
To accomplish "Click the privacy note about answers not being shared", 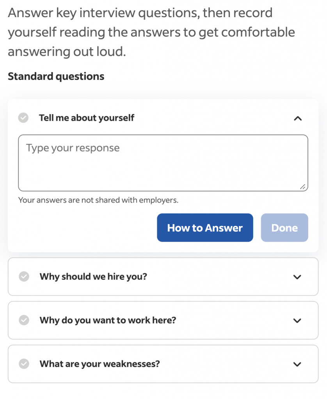I will (98, 200).
